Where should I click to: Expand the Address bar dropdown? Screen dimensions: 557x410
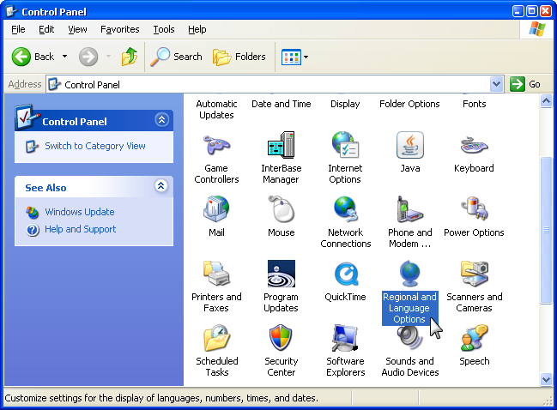coord(496,84)
